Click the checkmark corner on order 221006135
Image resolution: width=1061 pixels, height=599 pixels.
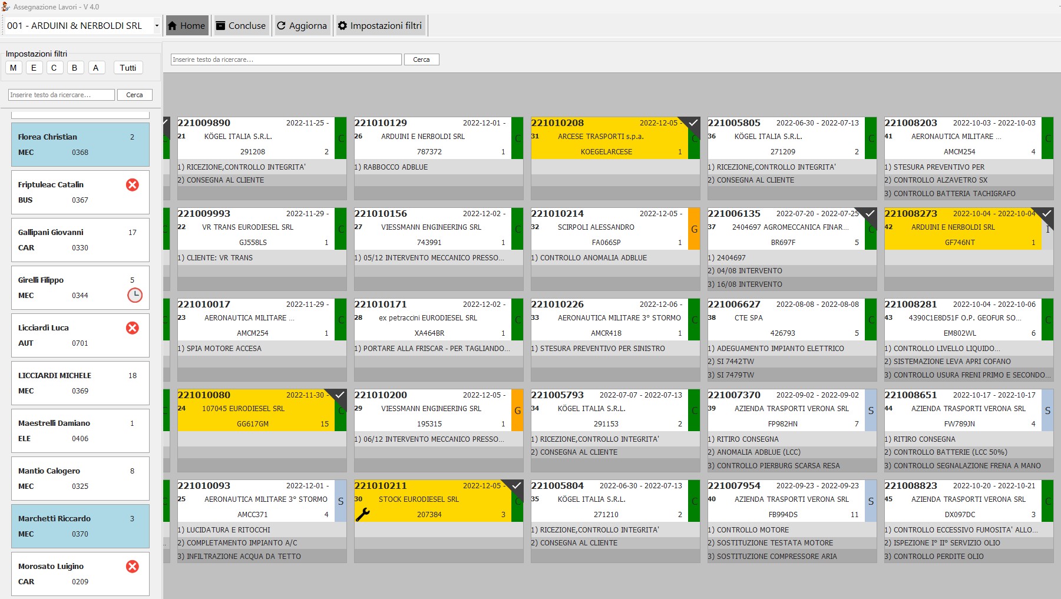[x=870, y=214]
